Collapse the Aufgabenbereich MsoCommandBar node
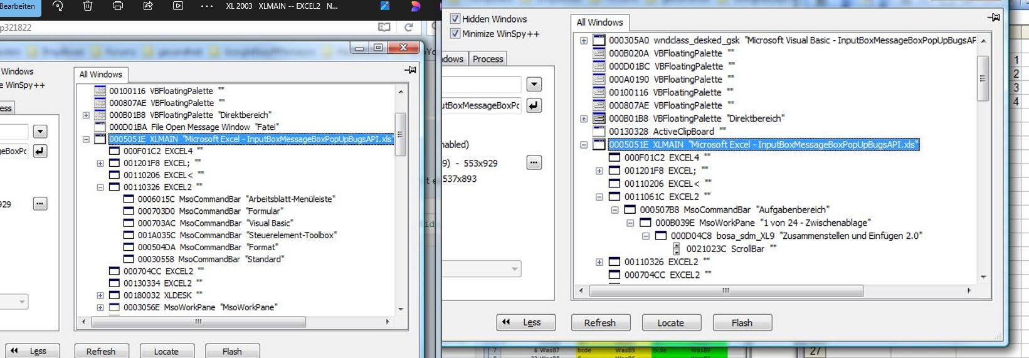 (x=615, y=210)
